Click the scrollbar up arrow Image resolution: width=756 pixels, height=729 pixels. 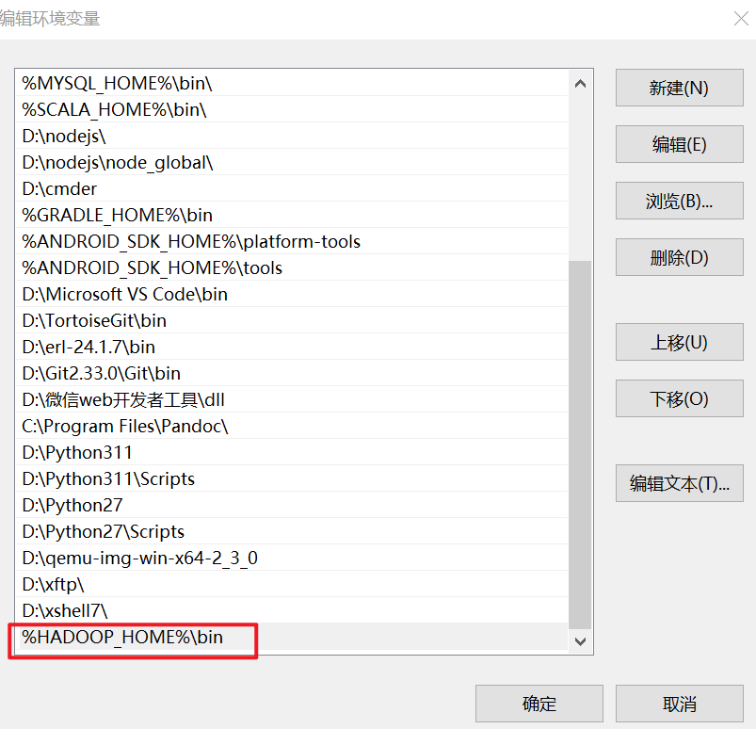coord(580,84)
